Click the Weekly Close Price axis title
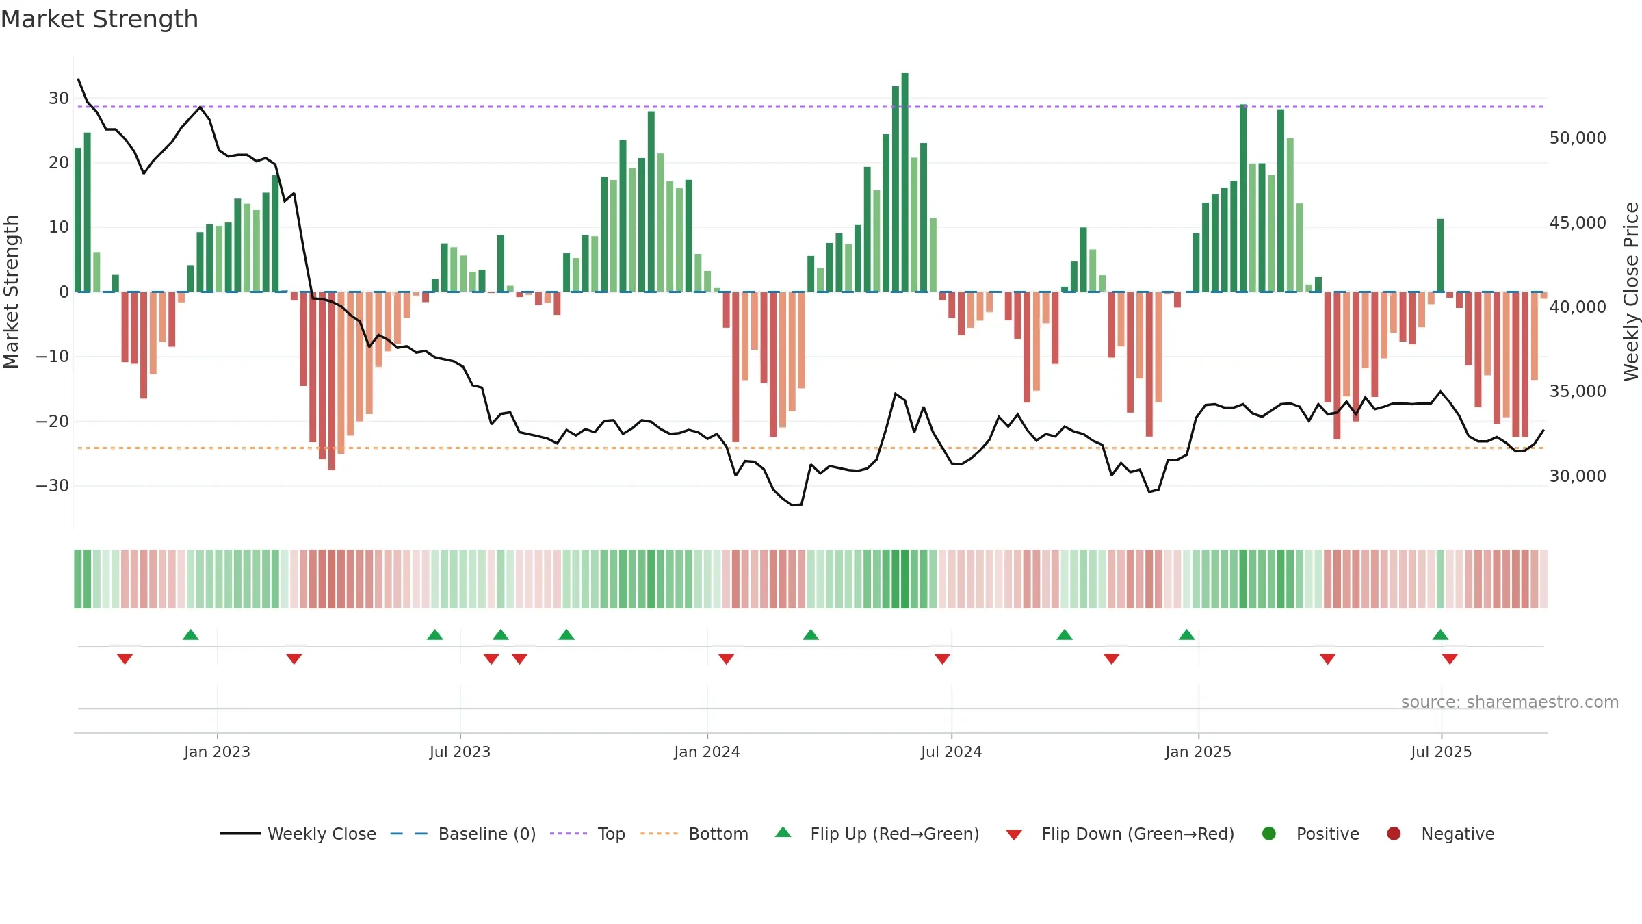Image resolution: width=1642 pixels, height=924 pixels. coord(1631,292)
